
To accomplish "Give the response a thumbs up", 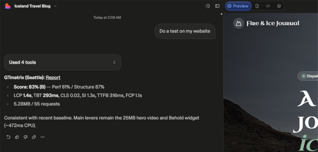I will click(17, 137).
